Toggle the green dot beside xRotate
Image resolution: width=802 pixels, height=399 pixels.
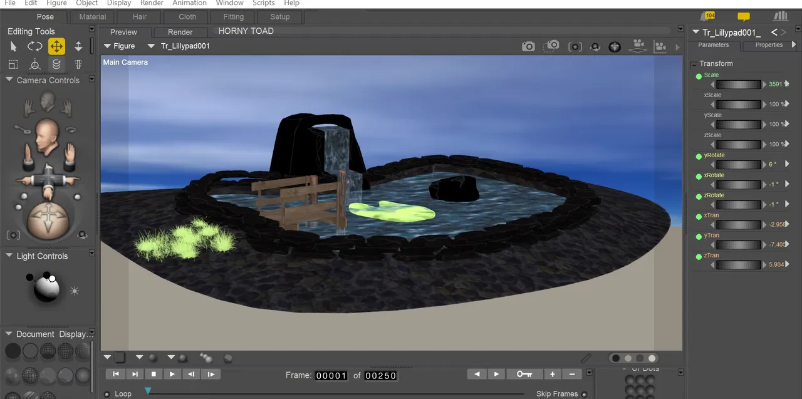699,177
